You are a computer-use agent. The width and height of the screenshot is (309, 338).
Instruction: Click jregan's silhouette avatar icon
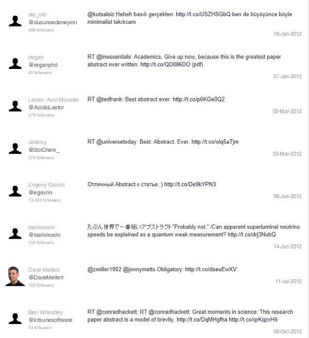coord(15,64)
